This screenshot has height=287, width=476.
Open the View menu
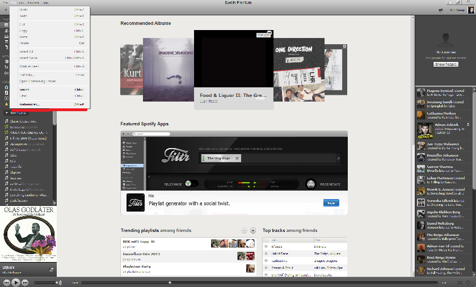21,3
